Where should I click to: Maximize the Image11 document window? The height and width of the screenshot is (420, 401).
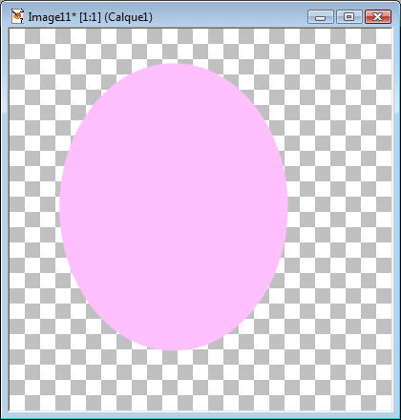(x=349, y=16)
